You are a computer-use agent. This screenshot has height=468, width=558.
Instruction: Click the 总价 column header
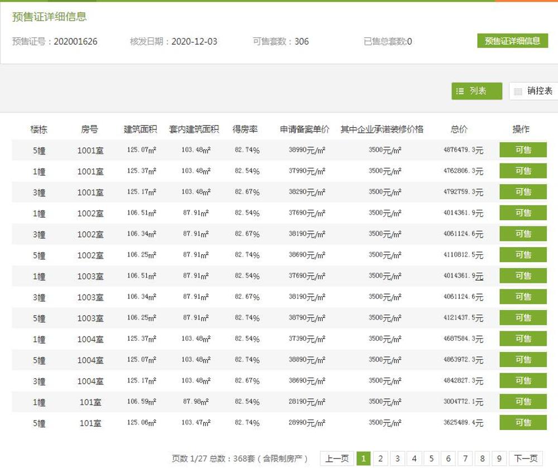point(459,129)
